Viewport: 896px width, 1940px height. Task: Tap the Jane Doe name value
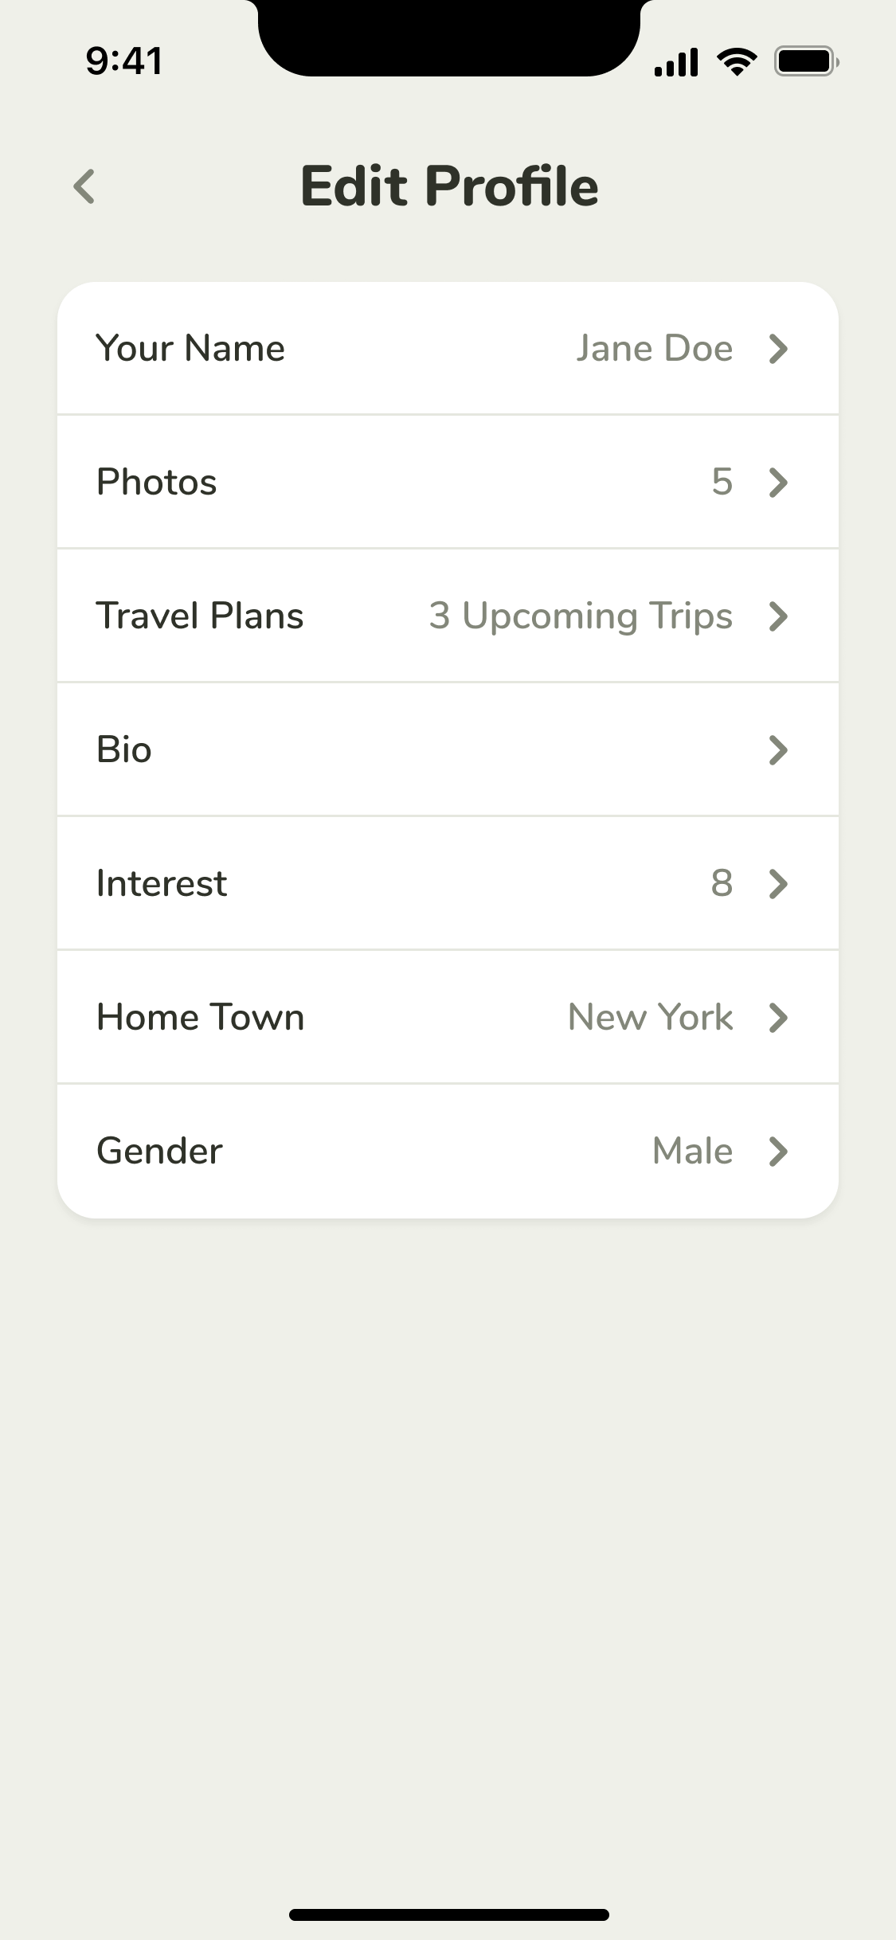pos(654,349)
